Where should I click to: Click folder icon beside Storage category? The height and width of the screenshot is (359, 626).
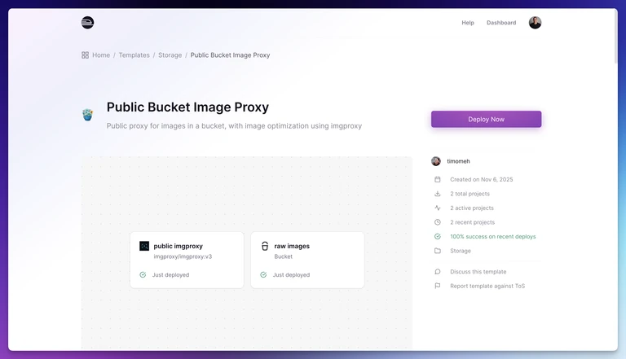coord(438,251)
